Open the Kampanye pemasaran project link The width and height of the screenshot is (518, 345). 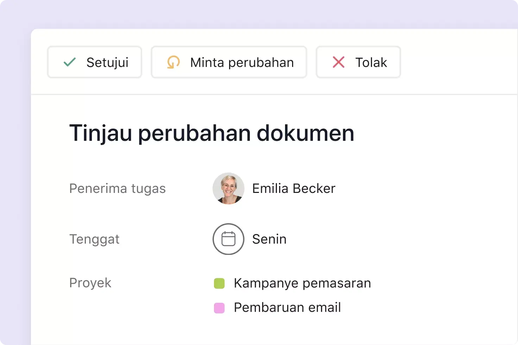click(302, 283)
